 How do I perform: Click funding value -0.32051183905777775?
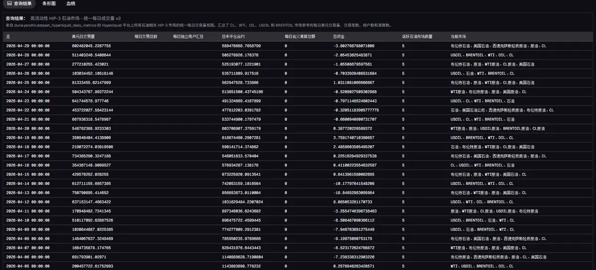[356, 110]
